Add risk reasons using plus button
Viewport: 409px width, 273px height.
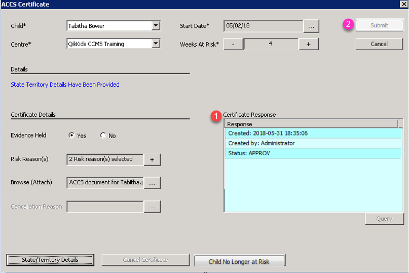[152, 159]
